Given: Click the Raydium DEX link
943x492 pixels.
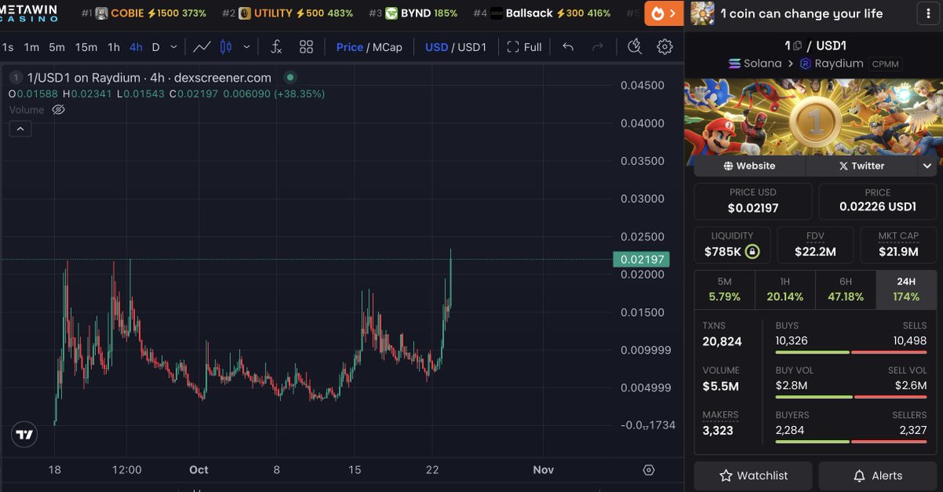Looking at the screenshot, I should (x=832, y=63).
